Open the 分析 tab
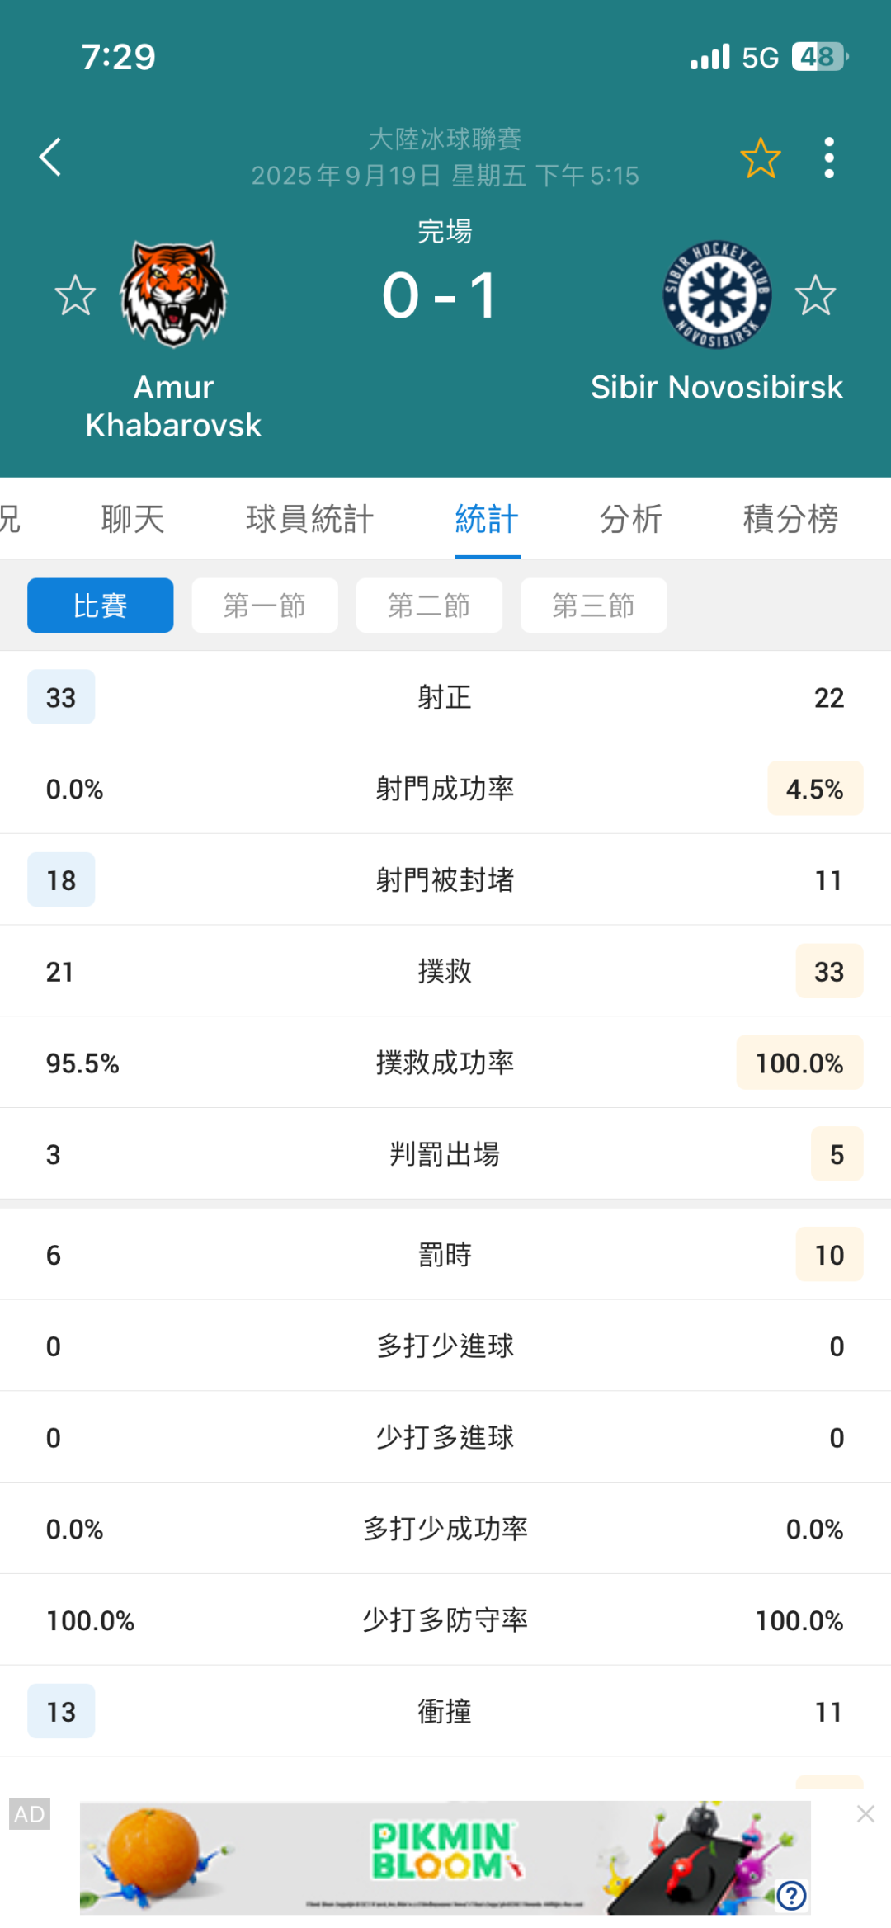This screenshot has height=1928, width=891. [x=631, y=519]
